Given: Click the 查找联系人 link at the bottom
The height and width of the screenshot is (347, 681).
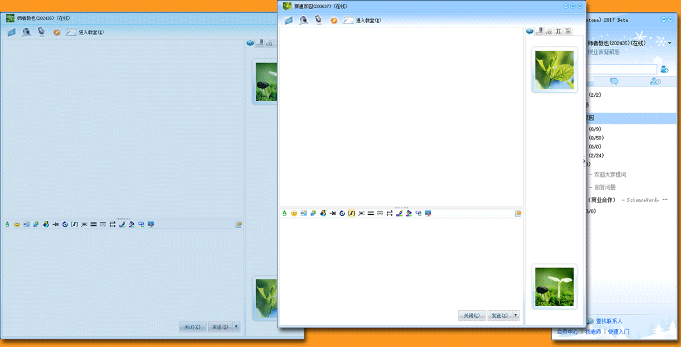Looking at the screenshot, I should coord(609,321).
